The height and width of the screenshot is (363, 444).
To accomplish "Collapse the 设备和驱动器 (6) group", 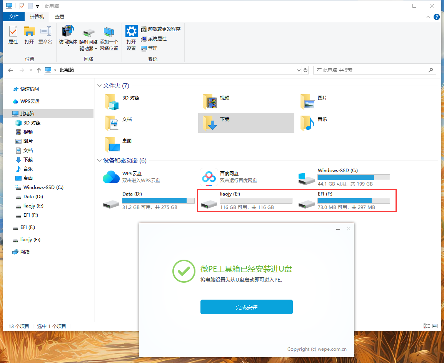I will point(99,160).
